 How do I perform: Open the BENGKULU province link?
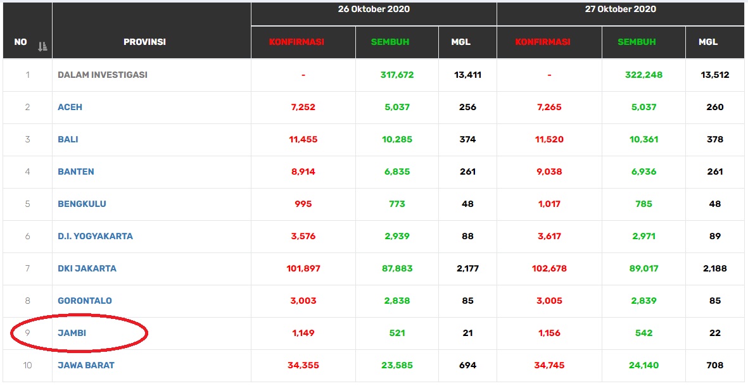click(x=82, y=204)
